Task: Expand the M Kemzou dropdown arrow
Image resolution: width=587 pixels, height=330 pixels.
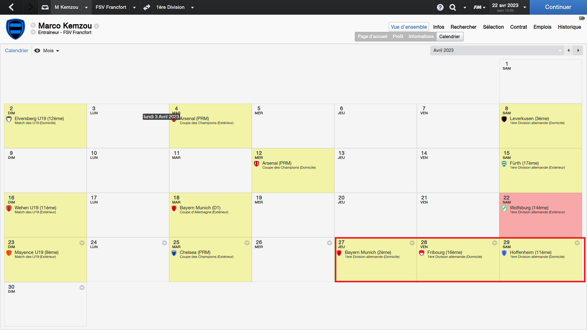Action: click(x=86, y=7)
